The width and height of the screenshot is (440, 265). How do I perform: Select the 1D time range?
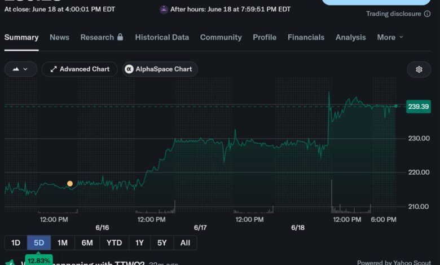click(16, 242)
